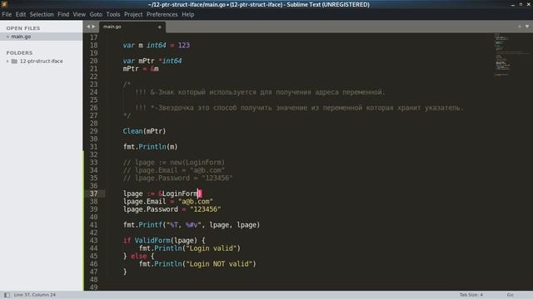Click the fmt.Printf line with %T format
This screenshot has height=299, width=533.
click(x=192, y=225)
